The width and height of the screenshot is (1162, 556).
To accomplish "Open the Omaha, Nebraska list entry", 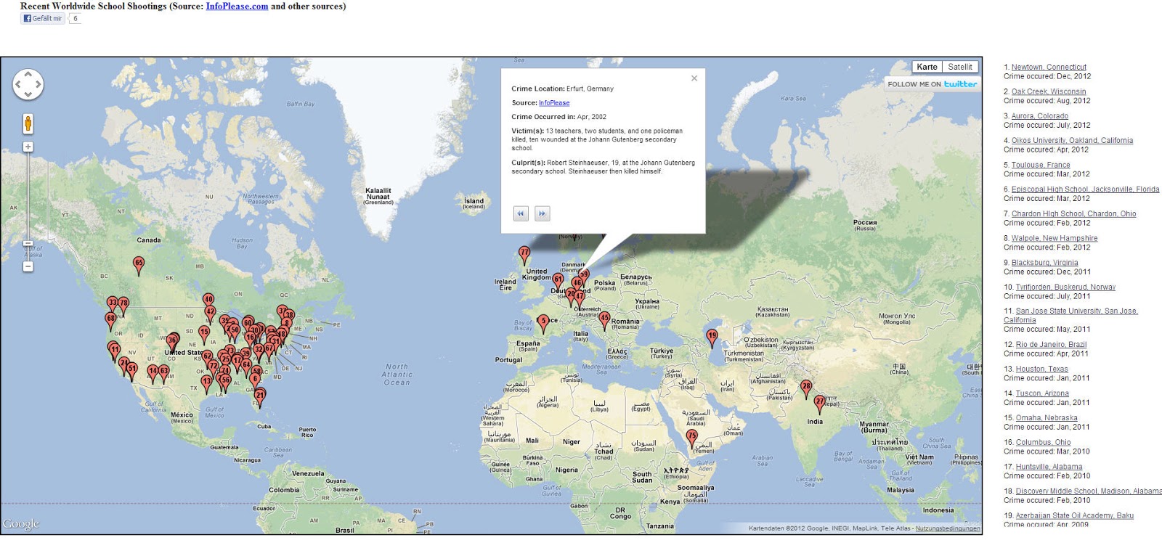I will pyautogui.click(x=1047, y=418).
